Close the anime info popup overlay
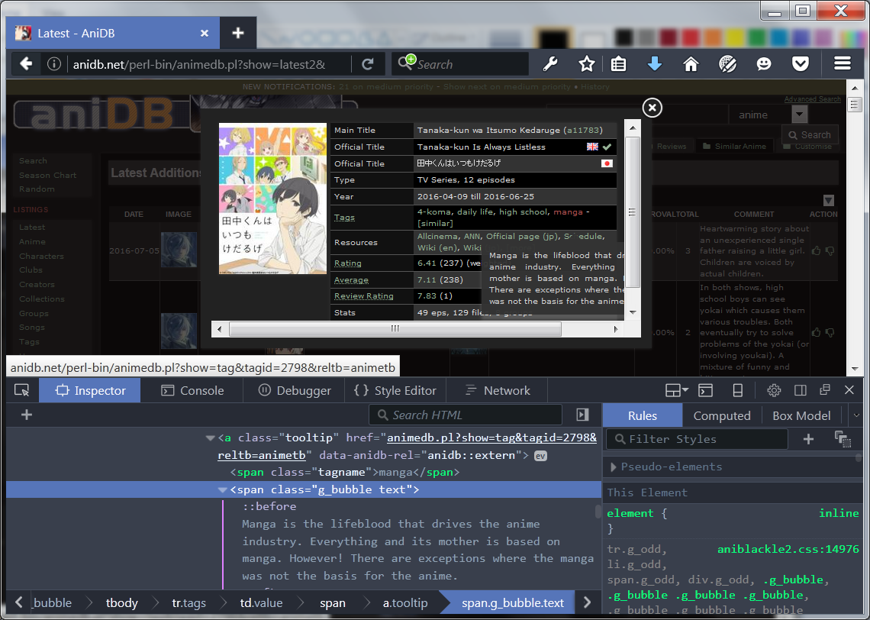Image resolution: width=870 pixels, height=620 pixels. 652,108
